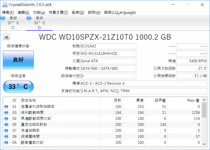Viewport: 210px width, 150px height.
Task: Click the 最差 column header
Action: [x=134, y=100]
